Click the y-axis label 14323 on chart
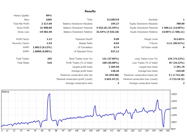Screen dimensions: 187x140 [174, 94]
